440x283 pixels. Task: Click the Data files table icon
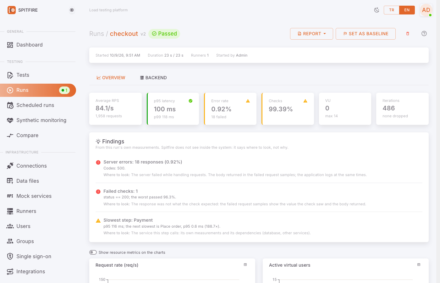[x=10, y=181]
